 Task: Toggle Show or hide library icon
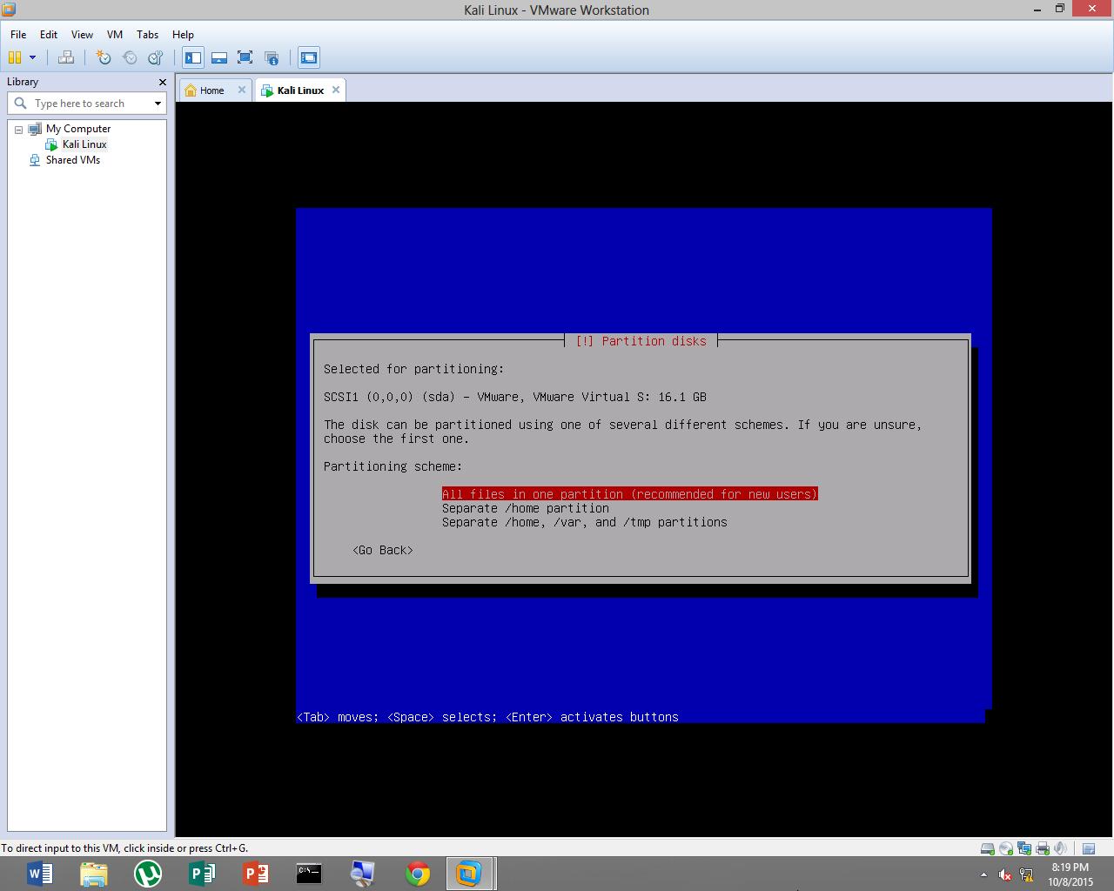tap(193, 57)
